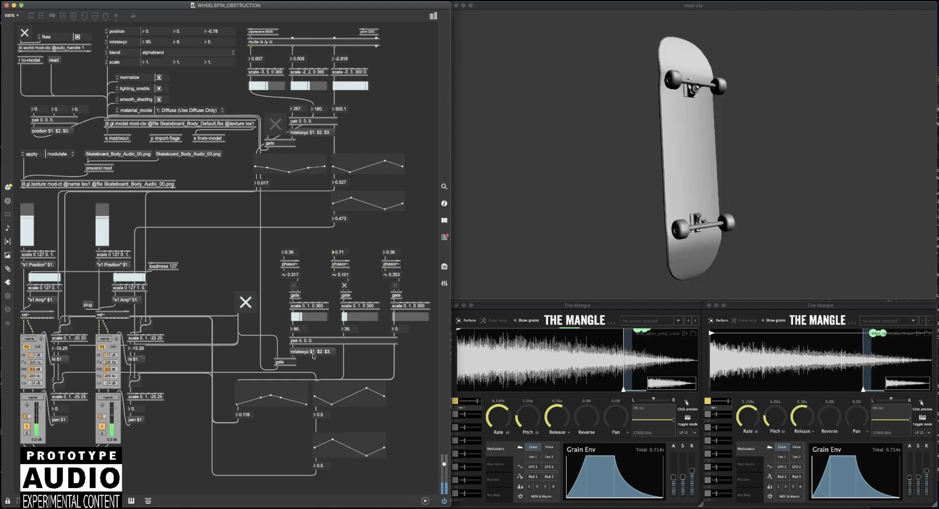Open the 100% zoom level dropdown
The image size is (939, 509).
pyautogui.click(x=11, y=15)
